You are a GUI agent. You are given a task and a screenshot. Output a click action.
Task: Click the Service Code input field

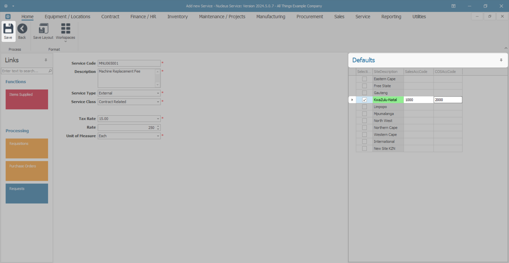[129, 63]
